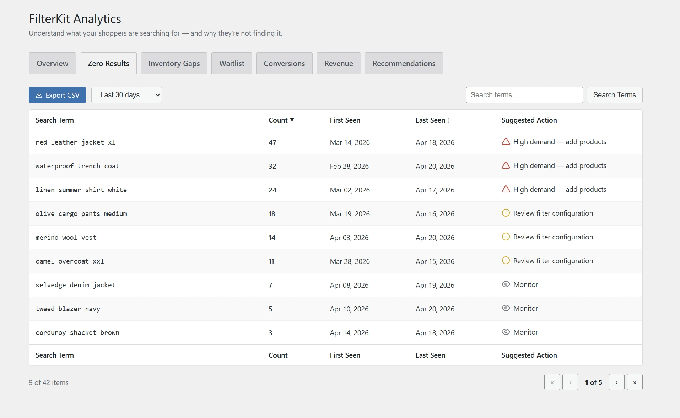Click the first page pagination button
The width and height of the screenshot is (680, 418).
point(552,382)
